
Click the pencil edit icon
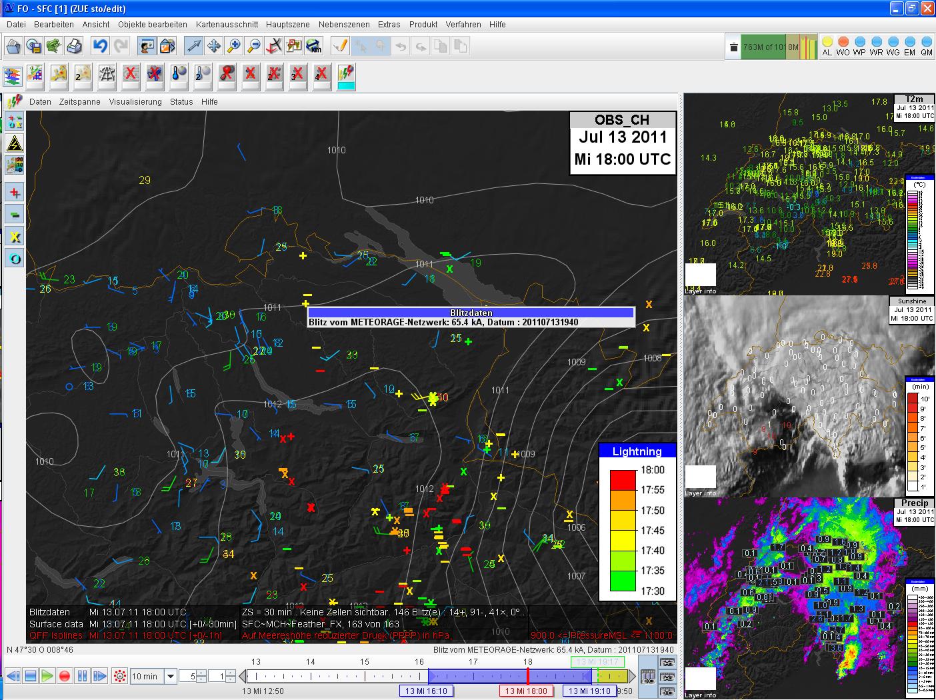point(340,46)
